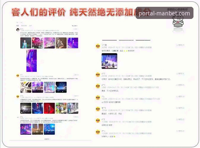
Task: Open blue stage with red figure thumbnail
Action: [x=37, y=108]
